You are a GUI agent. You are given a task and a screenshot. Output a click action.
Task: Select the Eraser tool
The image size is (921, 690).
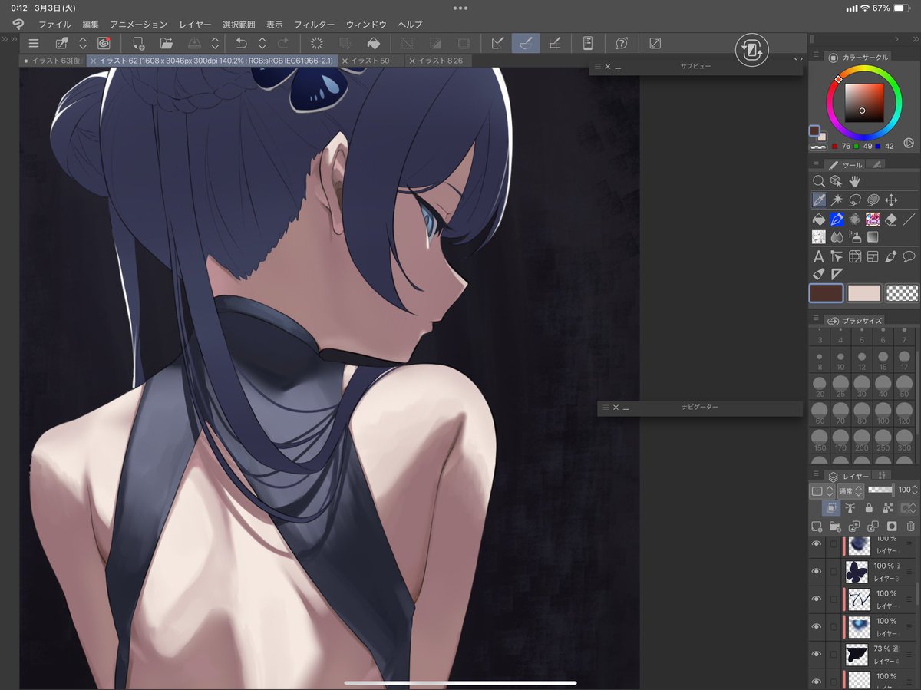click(891, 220)
